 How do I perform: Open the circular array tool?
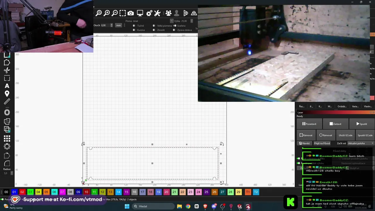(7, 146)
